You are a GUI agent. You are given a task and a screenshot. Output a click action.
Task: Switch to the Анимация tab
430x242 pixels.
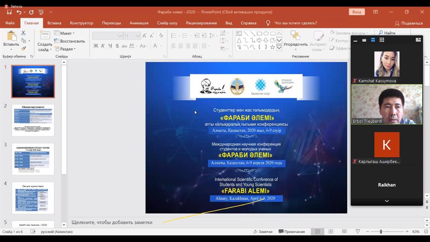(139, 23)
